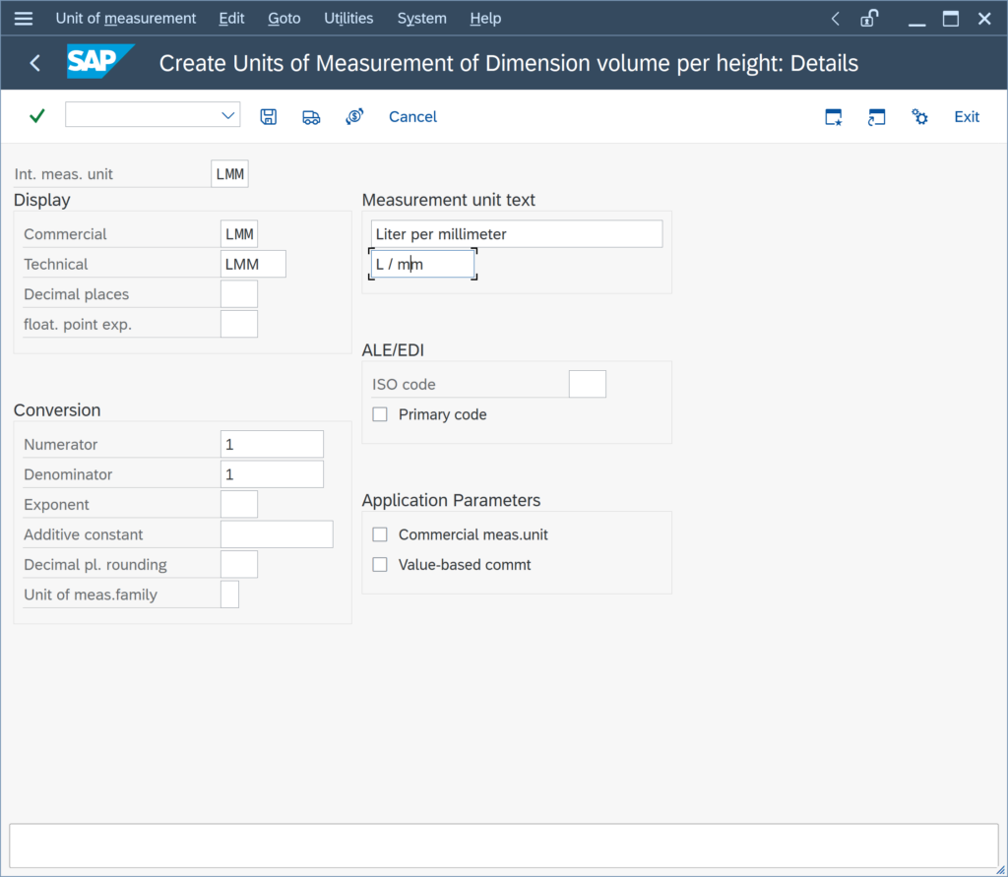Screen dimensions: 1008x877
Task: Click the Exit button
Action: point(967,116)
